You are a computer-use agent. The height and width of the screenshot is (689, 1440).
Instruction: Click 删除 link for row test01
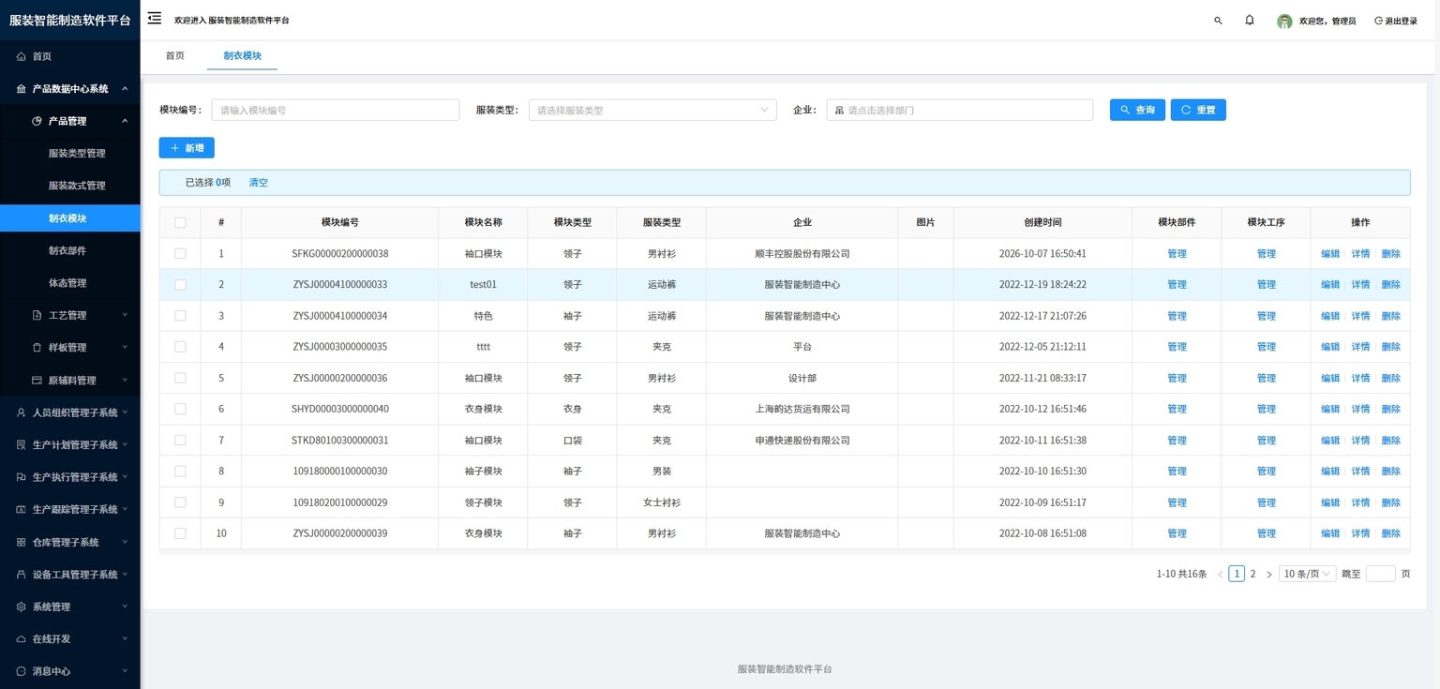tap(1391, 284)
